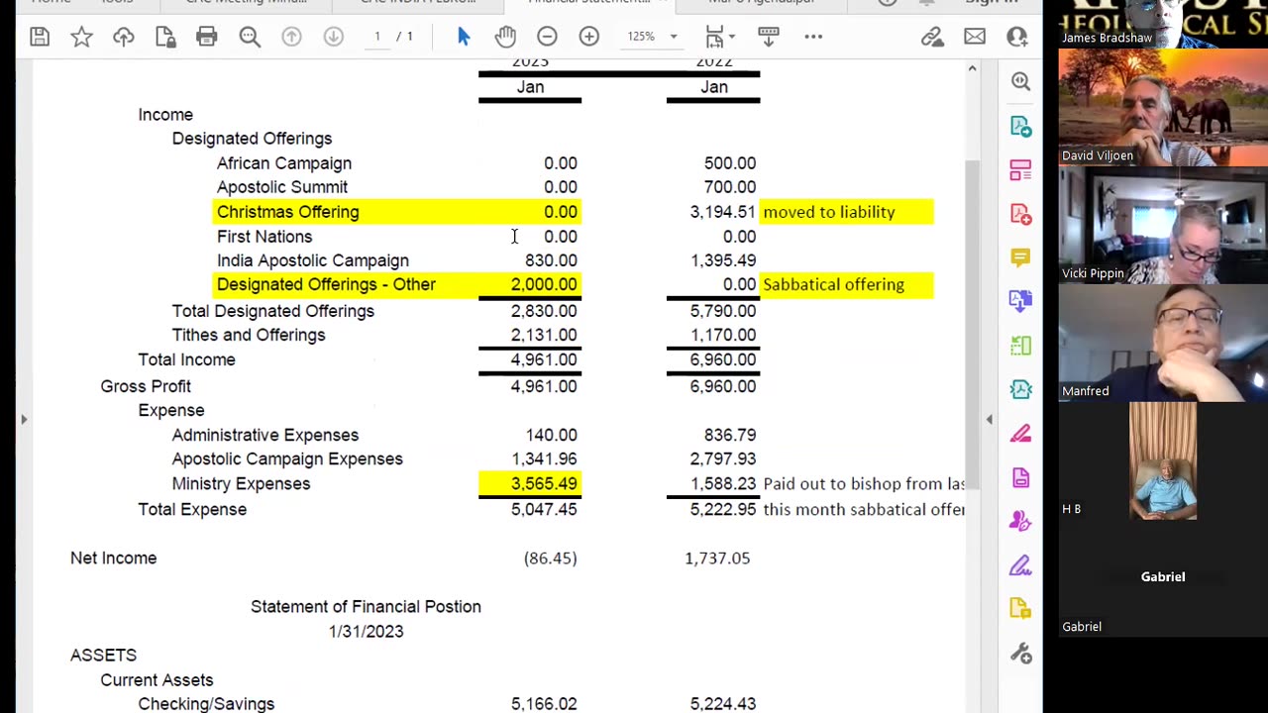Click 'Designated Offerings - Other' label
The image size is (1268, 713).
[x=326, y=284]
